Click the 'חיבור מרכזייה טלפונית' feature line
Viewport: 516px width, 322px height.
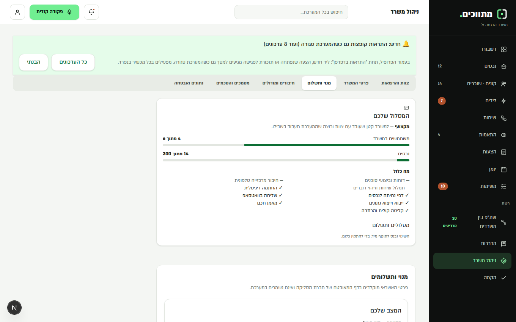tap(259, 180)
